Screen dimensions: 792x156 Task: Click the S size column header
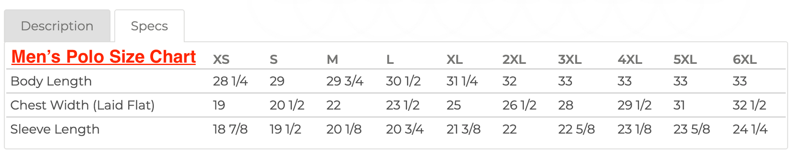(273, 60)
